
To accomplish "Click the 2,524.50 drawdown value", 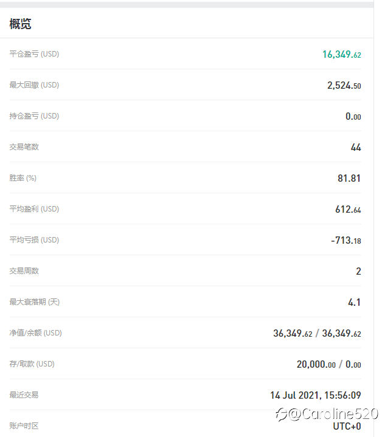I will [344, 85].
